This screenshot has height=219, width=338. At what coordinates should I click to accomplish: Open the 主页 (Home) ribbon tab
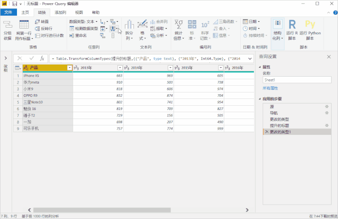[25, 12]
